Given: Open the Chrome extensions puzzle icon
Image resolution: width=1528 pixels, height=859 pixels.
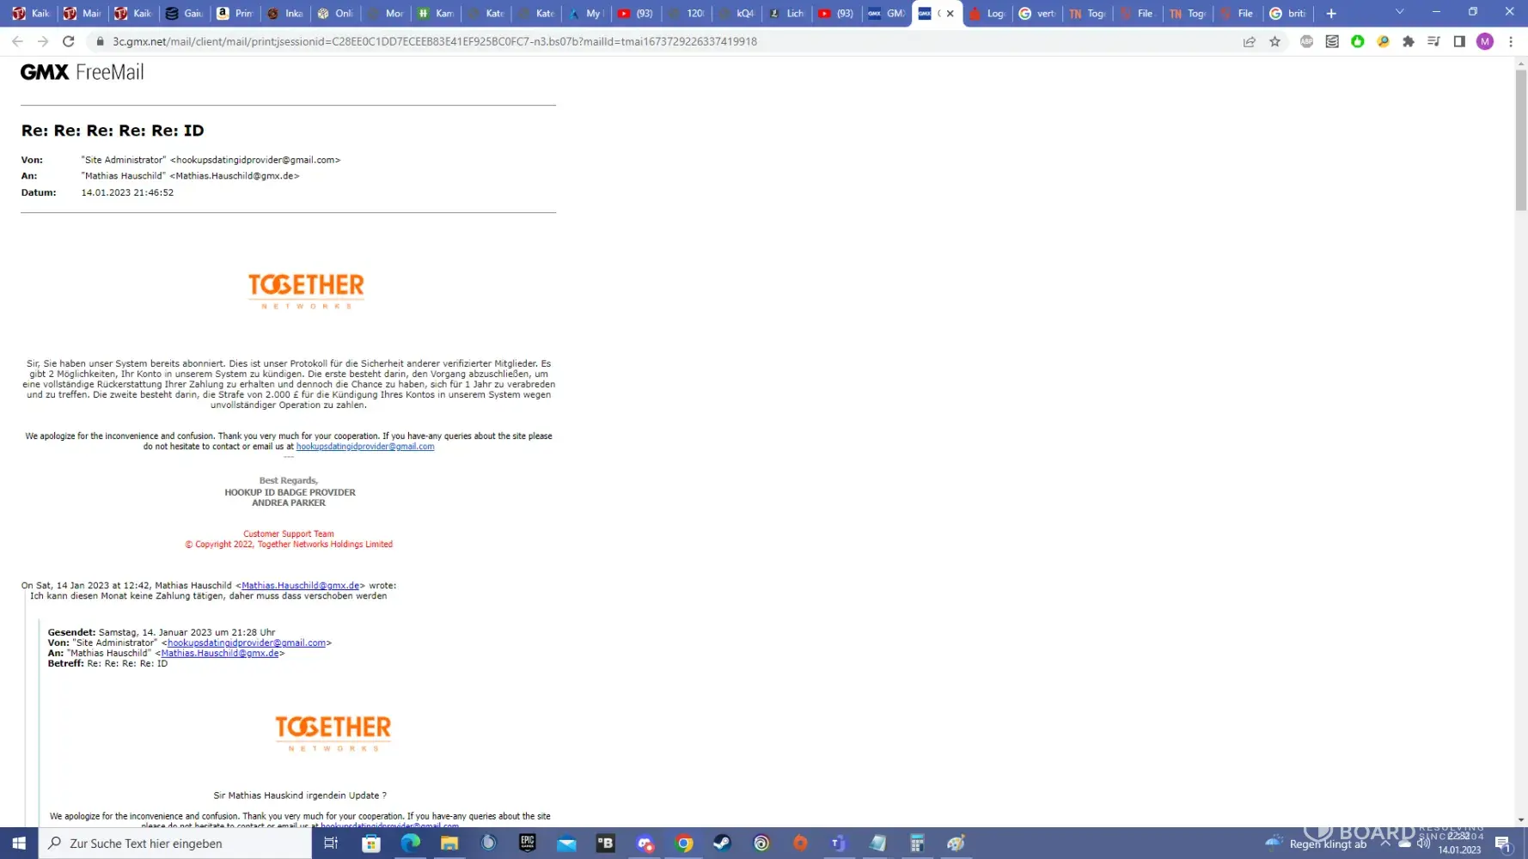Looking at the screenshot, I should point(1409,41).
